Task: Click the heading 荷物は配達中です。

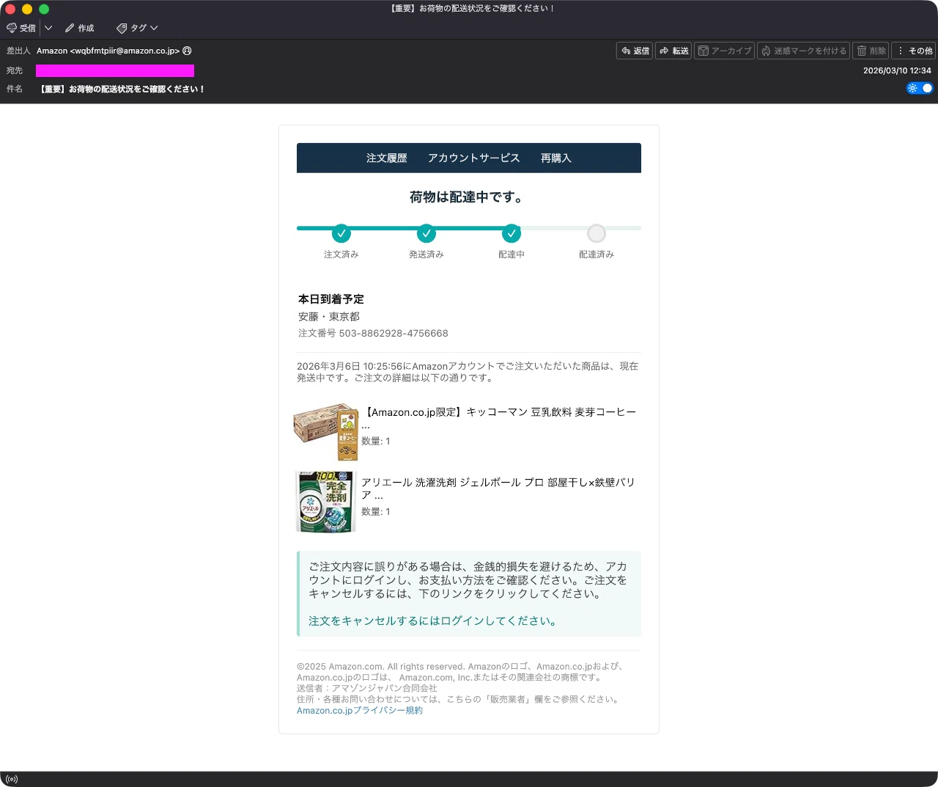Action: [x=468, y=197]
